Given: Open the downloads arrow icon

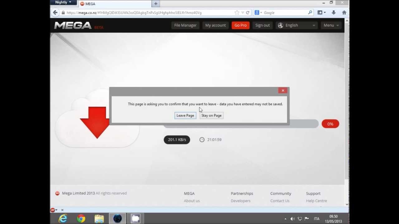Looking at the screenshot, I should 334,13.
